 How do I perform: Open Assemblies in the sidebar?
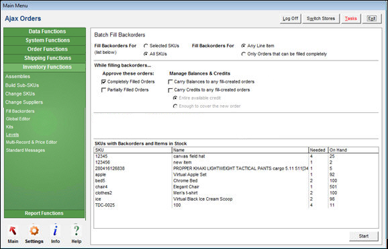coord(17,77)
